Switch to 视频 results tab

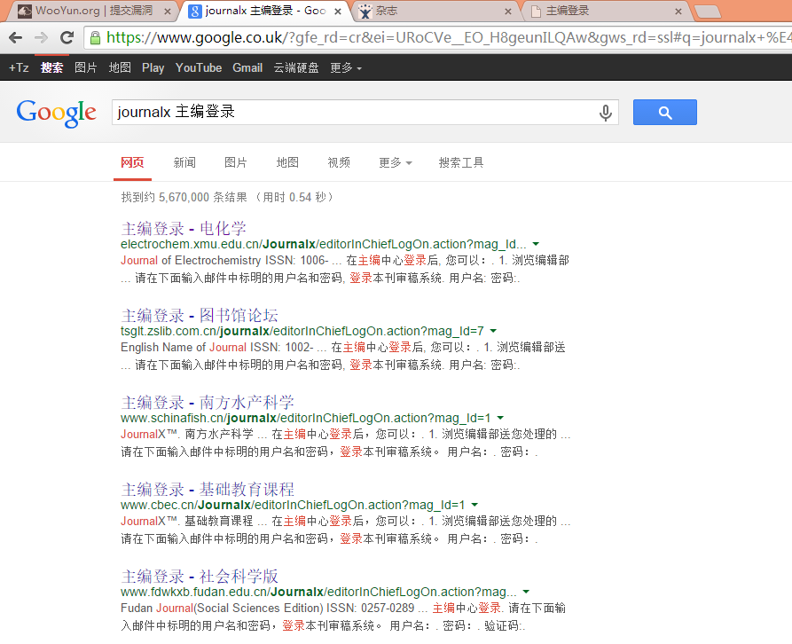pos(339,162)
